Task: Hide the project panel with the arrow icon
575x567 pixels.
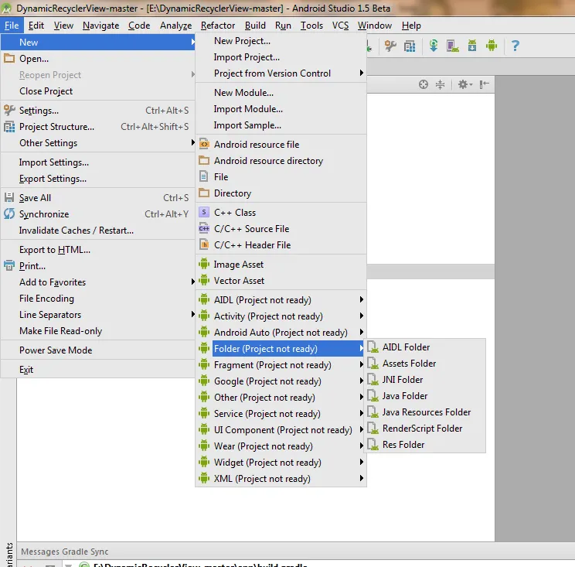Action: [484, 84]
